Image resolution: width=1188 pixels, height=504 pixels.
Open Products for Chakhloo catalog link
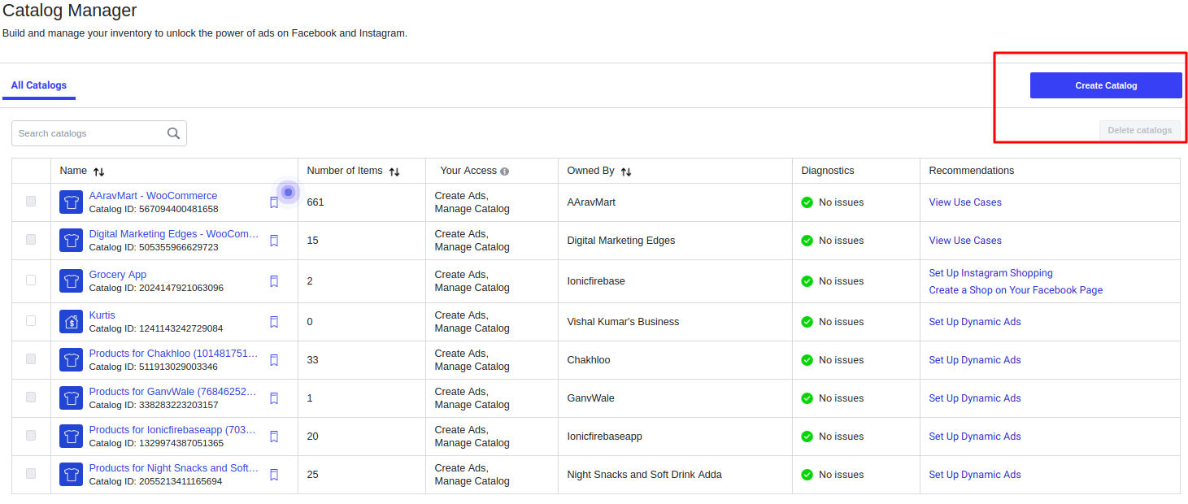click(173, 354)
